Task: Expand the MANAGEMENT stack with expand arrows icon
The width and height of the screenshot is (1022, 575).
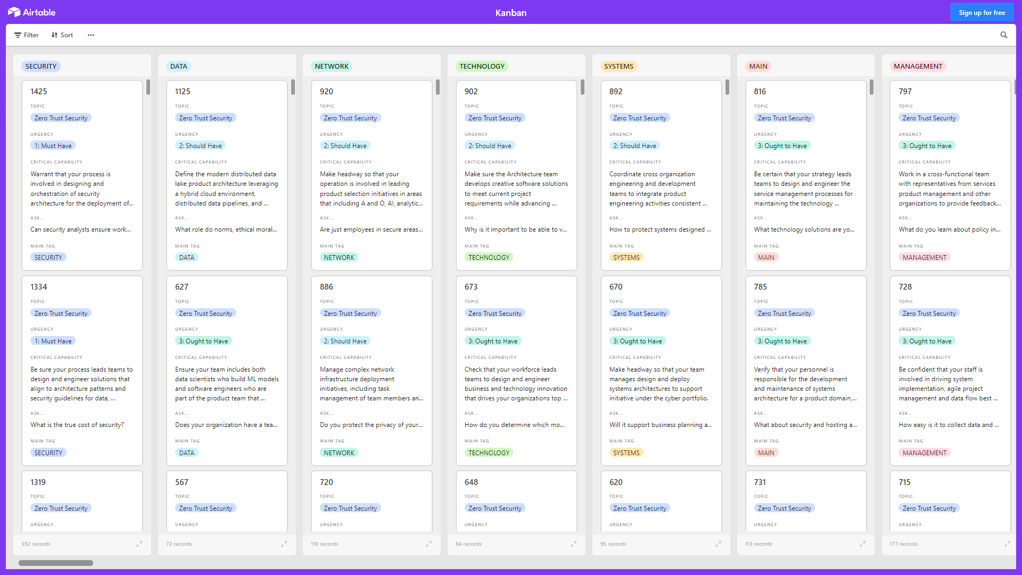Action: click(1008, 544)
